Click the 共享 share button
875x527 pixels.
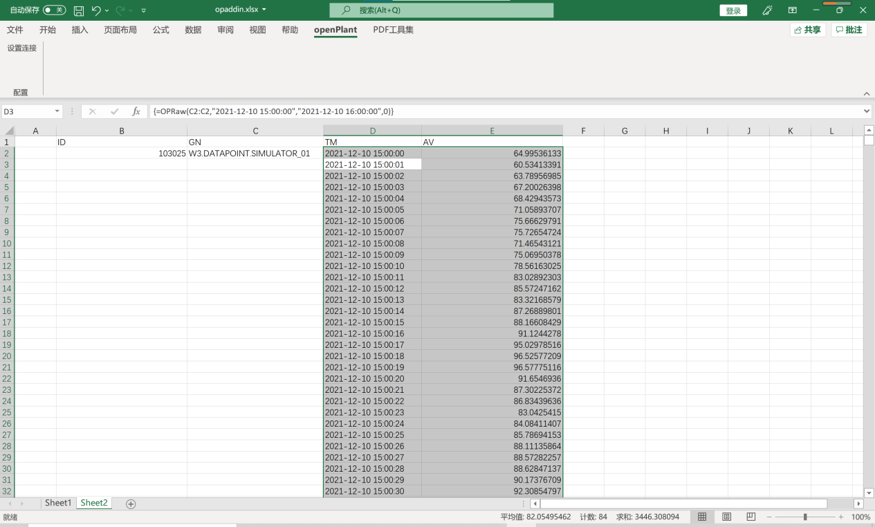[808, 30]
